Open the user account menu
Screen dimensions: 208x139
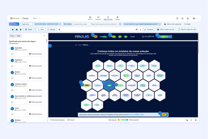[x=195, y=18]
